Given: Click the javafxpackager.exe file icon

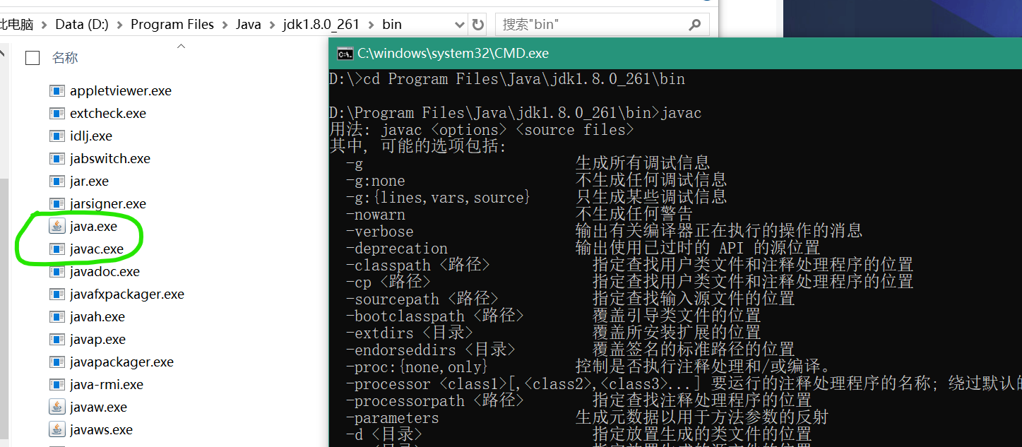Looking at the screenshot, I should pyautogui.click(x=57, y=294).
